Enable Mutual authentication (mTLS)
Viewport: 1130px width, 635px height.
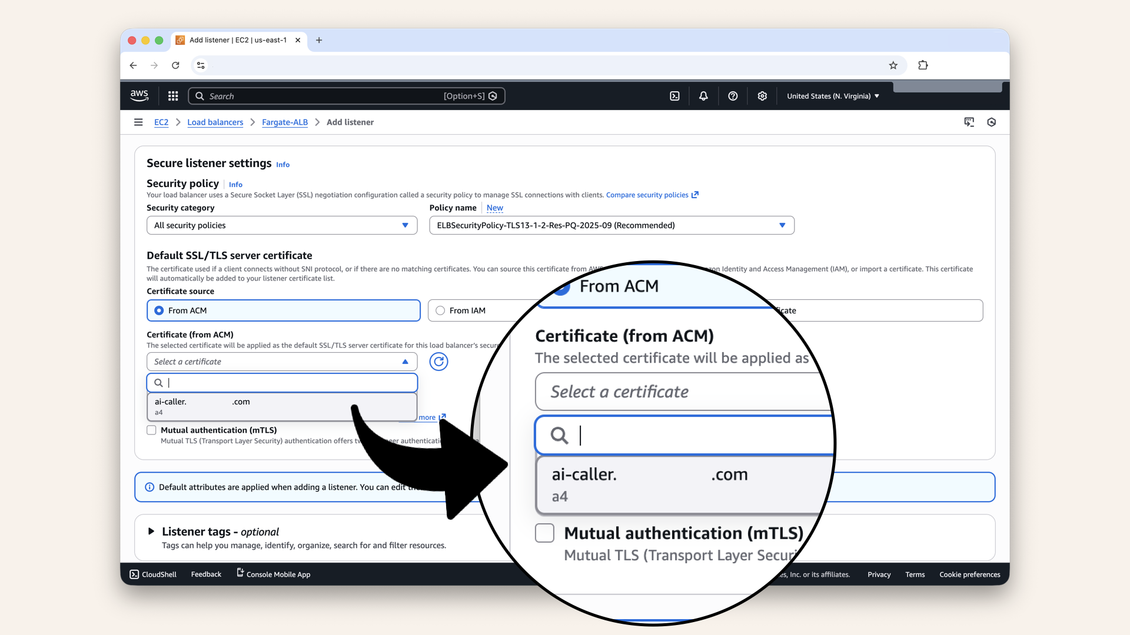tap(151, 430)
